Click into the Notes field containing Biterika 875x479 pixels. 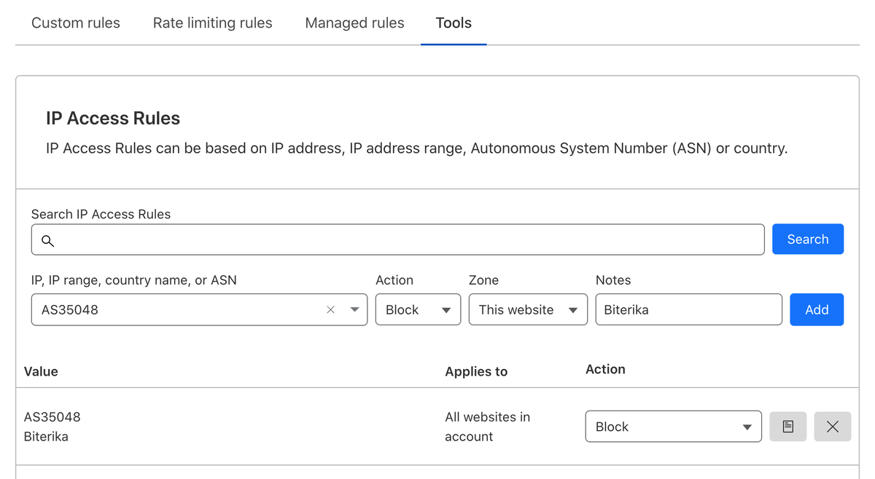click(x=688, y=310)
